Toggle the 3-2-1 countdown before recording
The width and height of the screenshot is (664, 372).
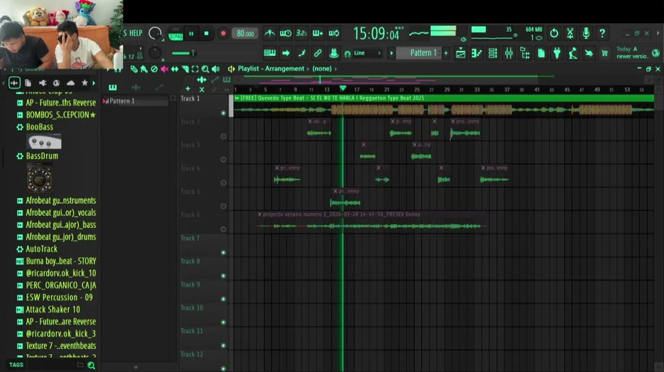coord(301,34)
